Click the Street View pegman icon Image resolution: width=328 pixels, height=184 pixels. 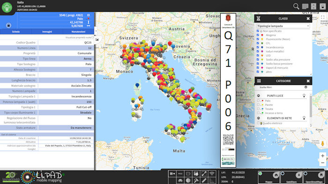coord(322,143)
